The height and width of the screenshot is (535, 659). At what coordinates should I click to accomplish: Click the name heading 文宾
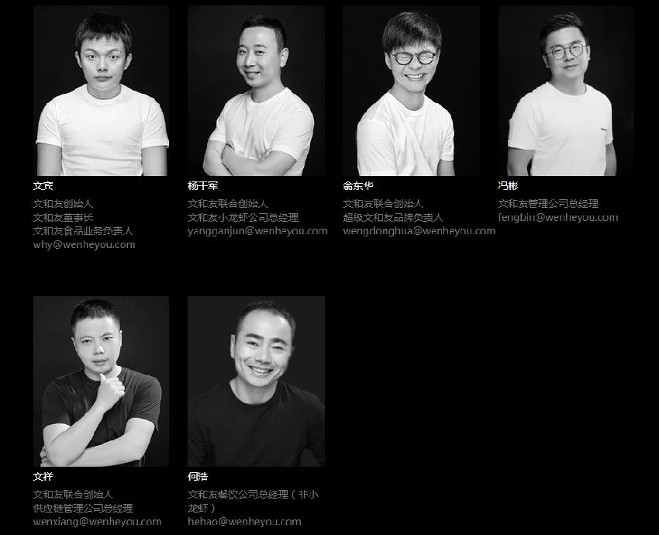[x=43, y=185]
